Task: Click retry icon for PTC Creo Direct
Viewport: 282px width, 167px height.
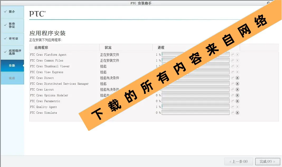Action: [233, 78]
